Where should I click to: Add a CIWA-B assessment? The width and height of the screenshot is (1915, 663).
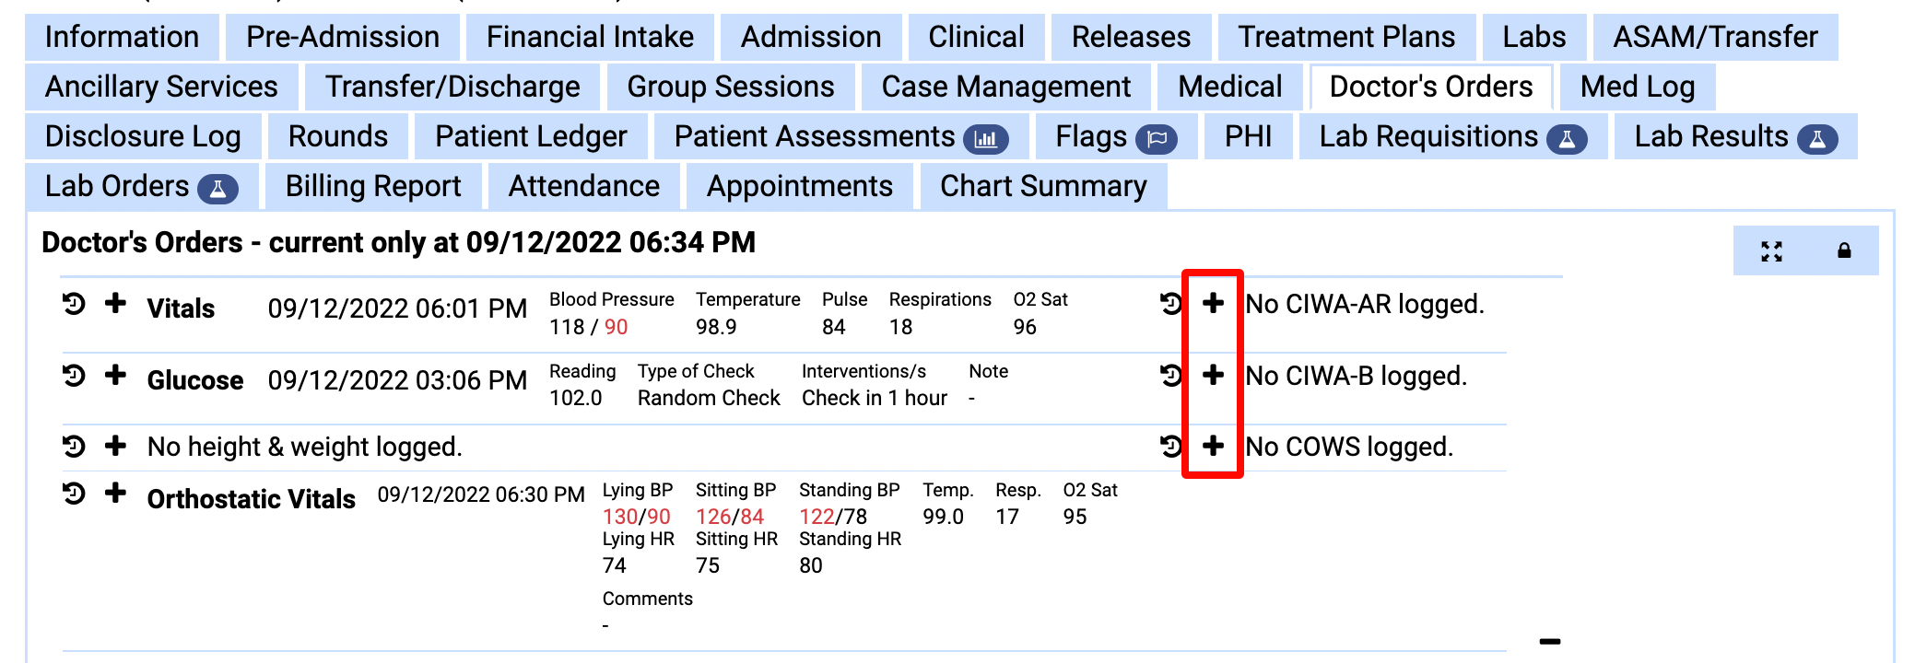[1213, 375]
